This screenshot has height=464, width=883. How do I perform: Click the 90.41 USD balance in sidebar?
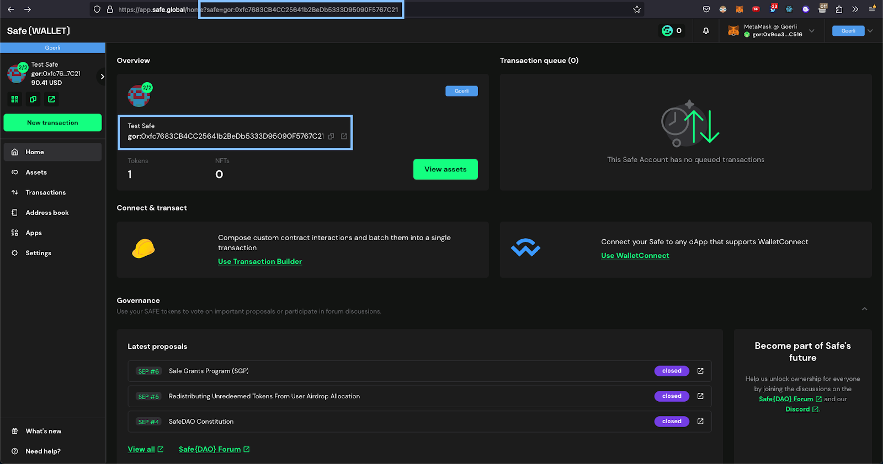tap(46, 83)
